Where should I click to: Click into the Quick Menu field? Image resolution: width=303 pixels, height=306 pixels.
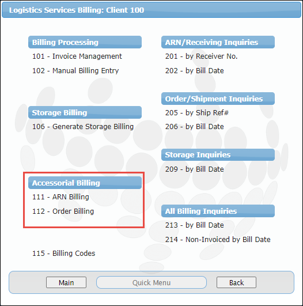(x=151, y=282)
